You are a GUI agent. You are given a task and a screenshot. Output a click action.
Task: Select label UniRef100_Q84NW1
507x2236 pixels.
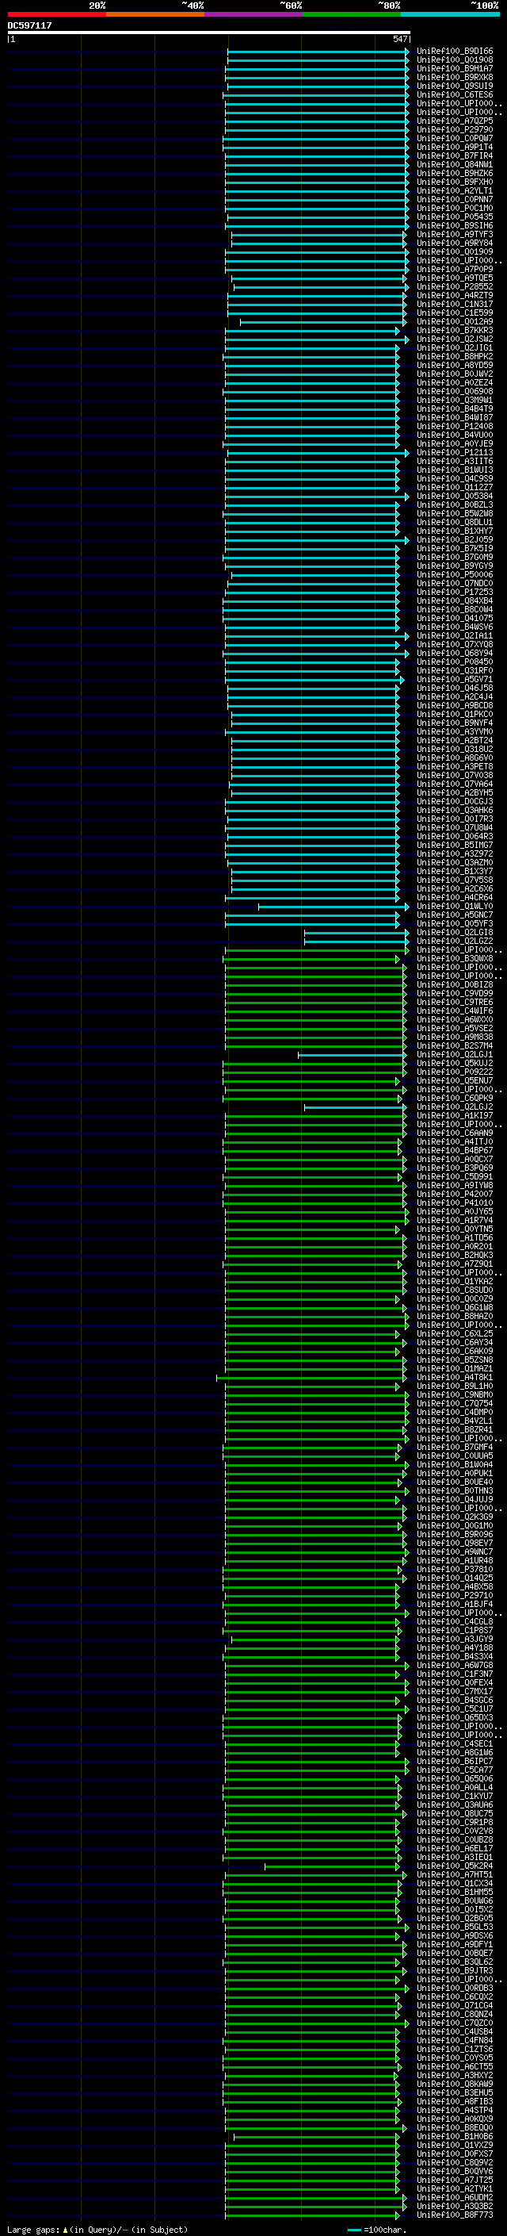click(455, 165)
